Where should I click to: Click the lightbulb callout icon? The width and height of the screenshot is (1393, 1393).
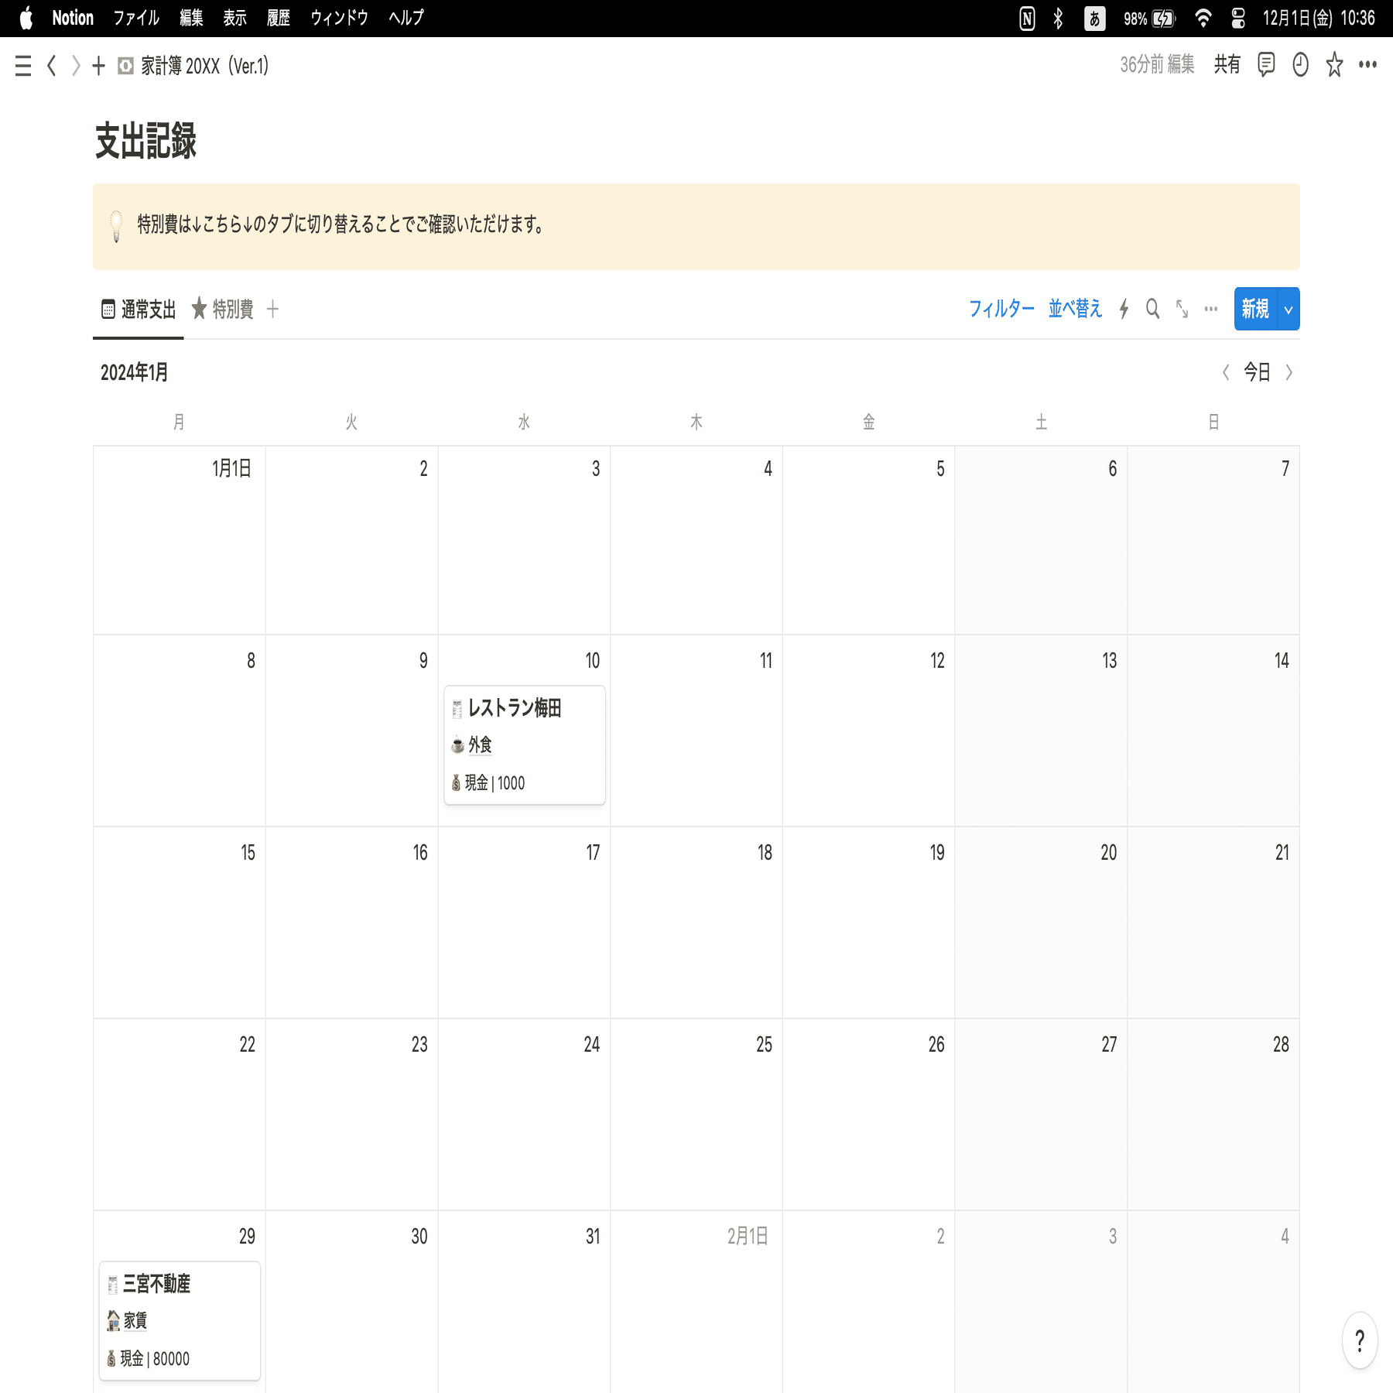pyautogui.click(x=116, y=226)
